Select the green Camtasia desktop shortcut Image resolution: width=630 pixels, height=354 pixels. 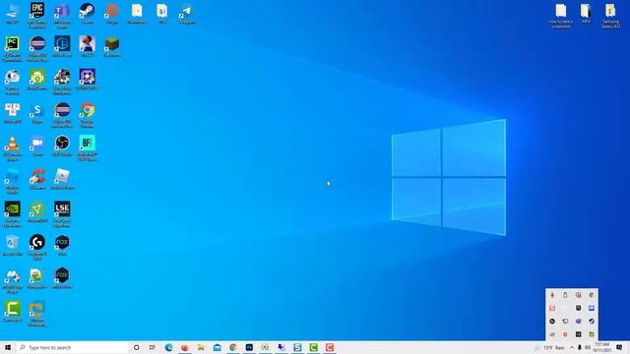(13, 311)
